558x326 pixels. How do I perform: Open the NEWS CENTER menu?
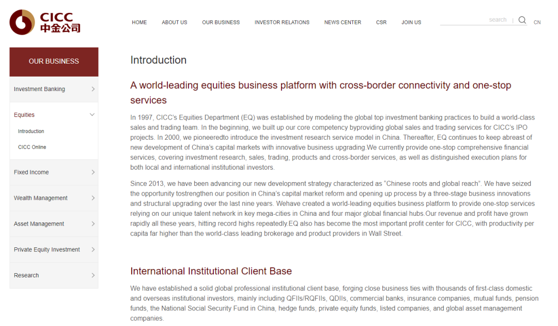pos(343,22)
